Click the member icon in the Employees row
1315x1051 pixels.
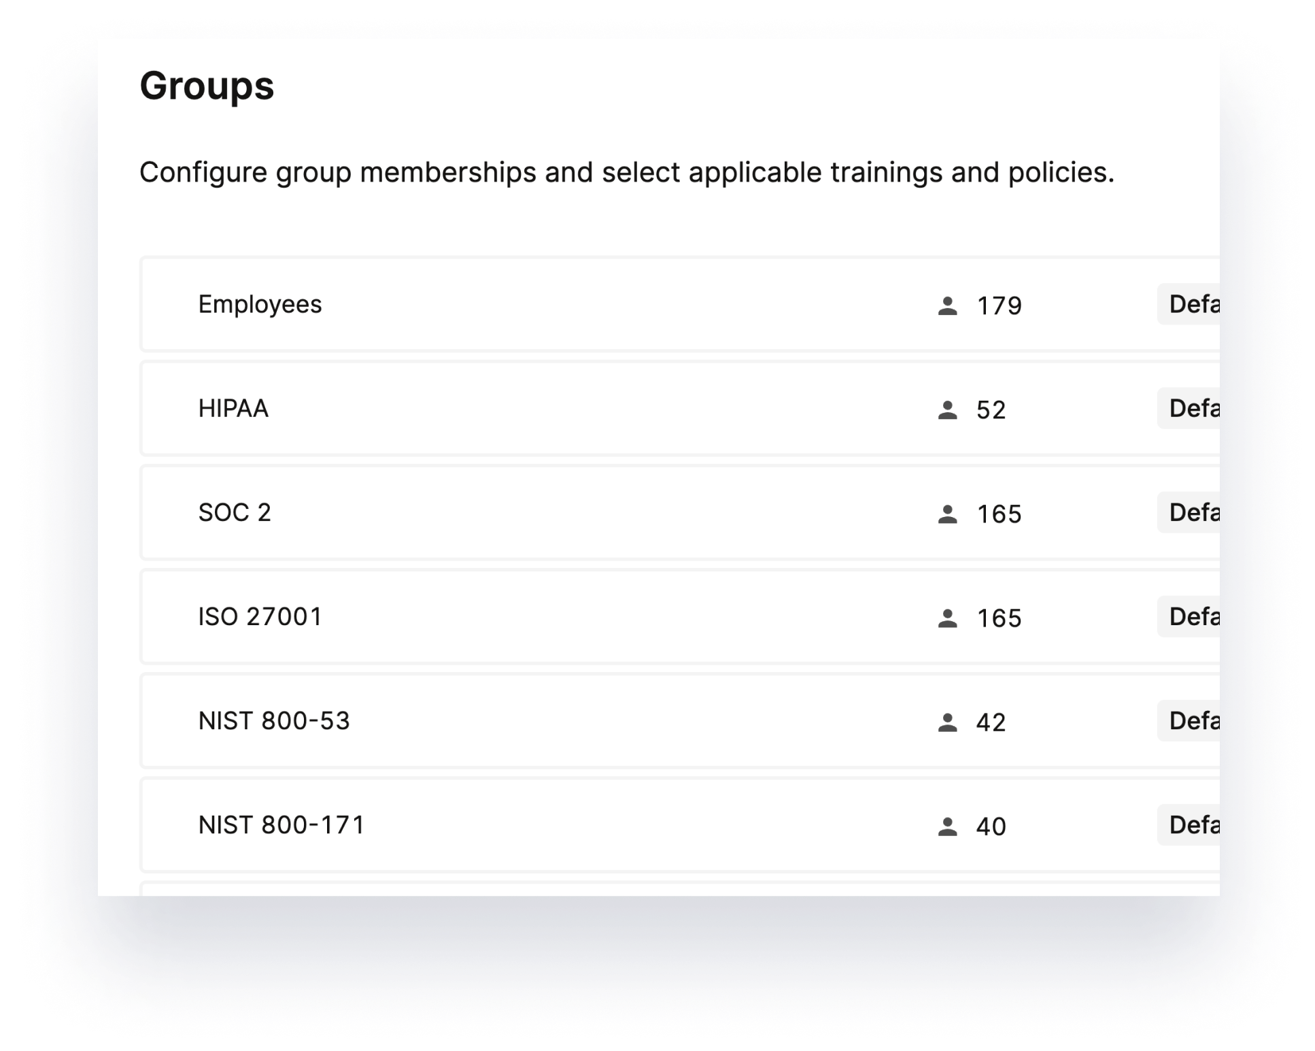click(x=947, y=306)
